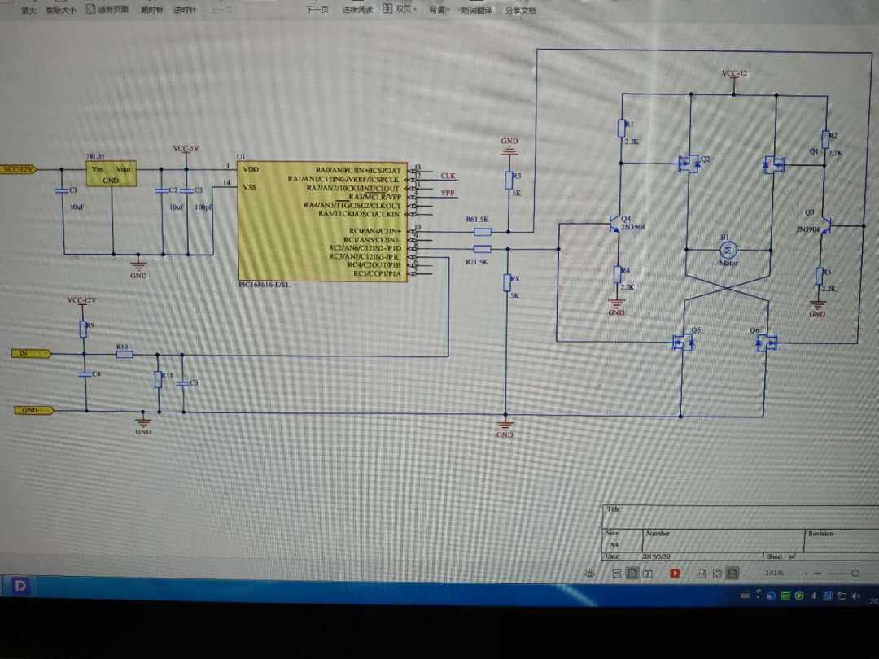Click 分享文档 share document button
The width and height of the screenshot is (879, 659).
(521, 11)
